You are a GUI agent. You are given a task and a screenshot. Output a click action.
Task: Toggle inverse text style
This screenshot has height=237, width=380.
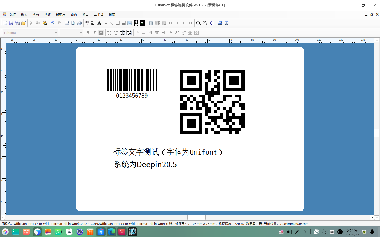(x=101, y=33)
